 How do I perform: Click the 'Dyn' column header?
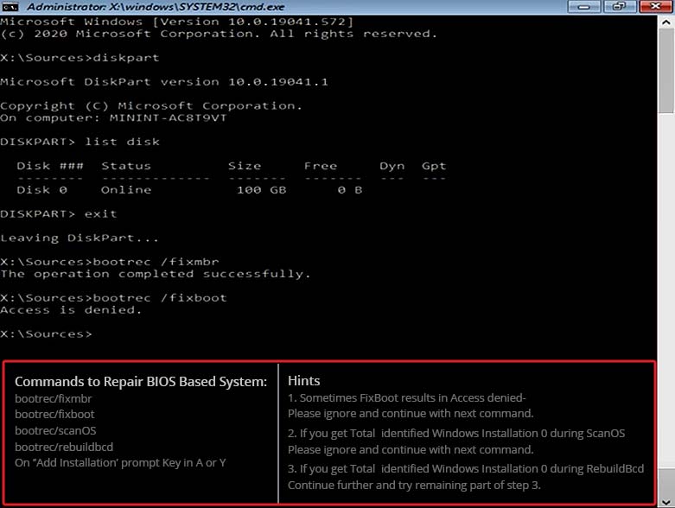[392, 166]
